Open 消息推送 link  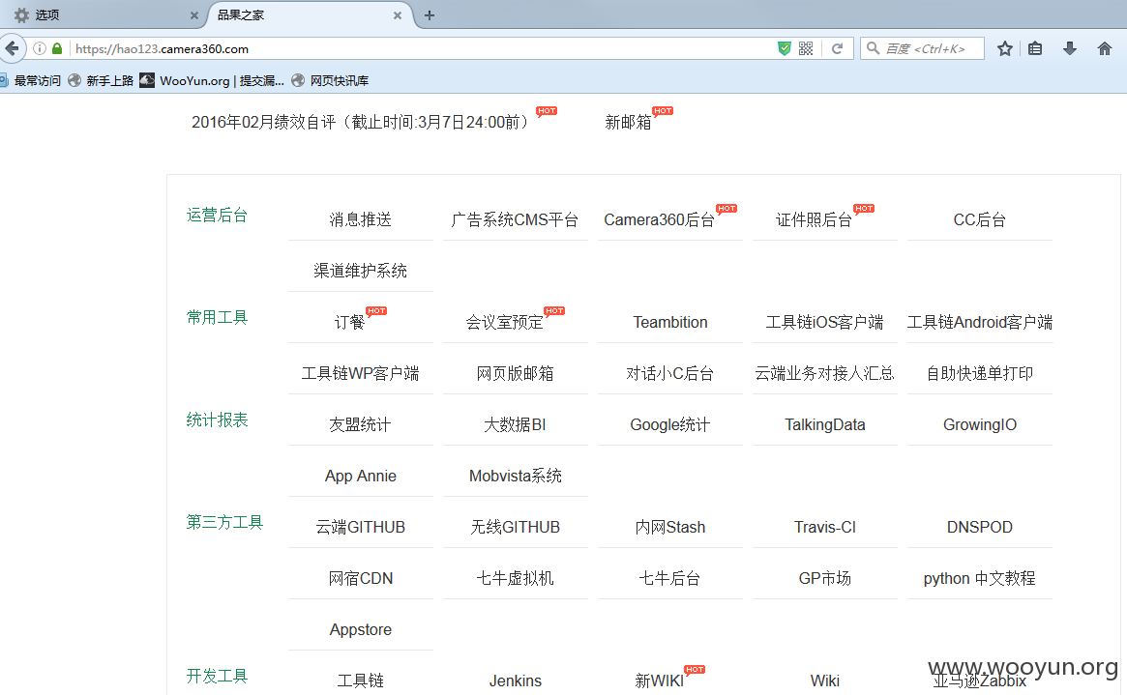[360, 219]
